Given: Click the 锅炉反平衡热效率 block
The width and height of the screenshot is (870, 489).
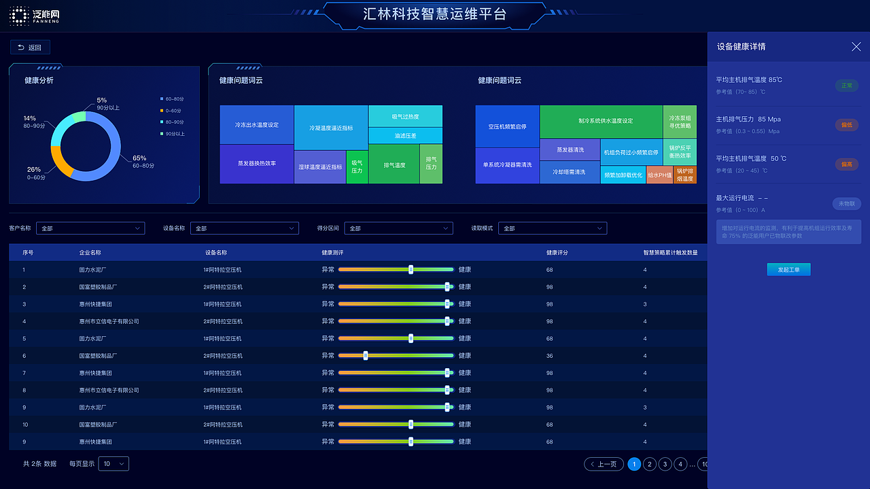Looking at the screenshot, I should 680,152.
